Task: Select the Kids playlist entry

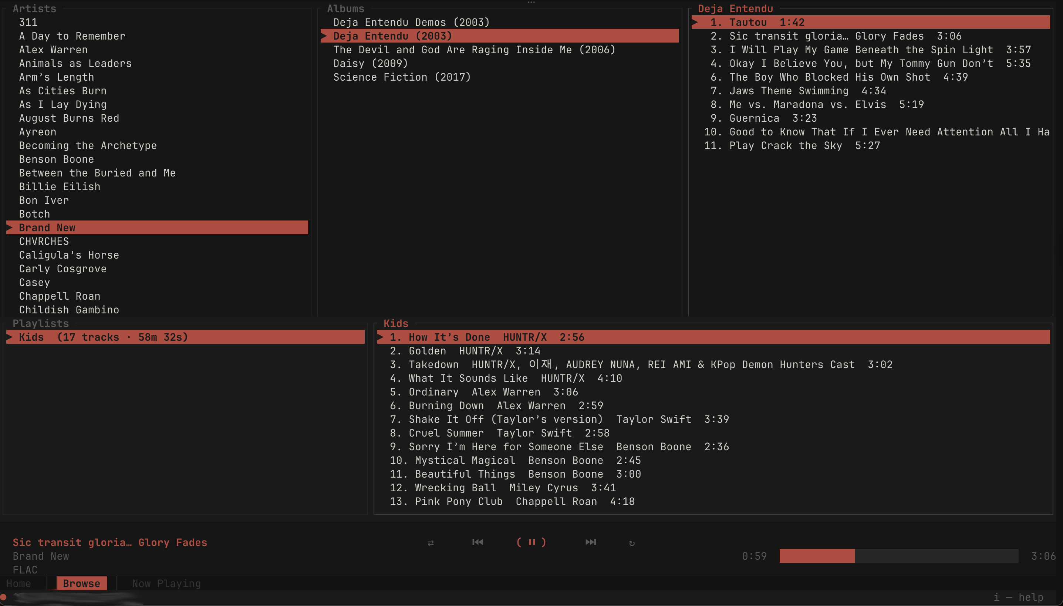Action: [x=186, y=337]
